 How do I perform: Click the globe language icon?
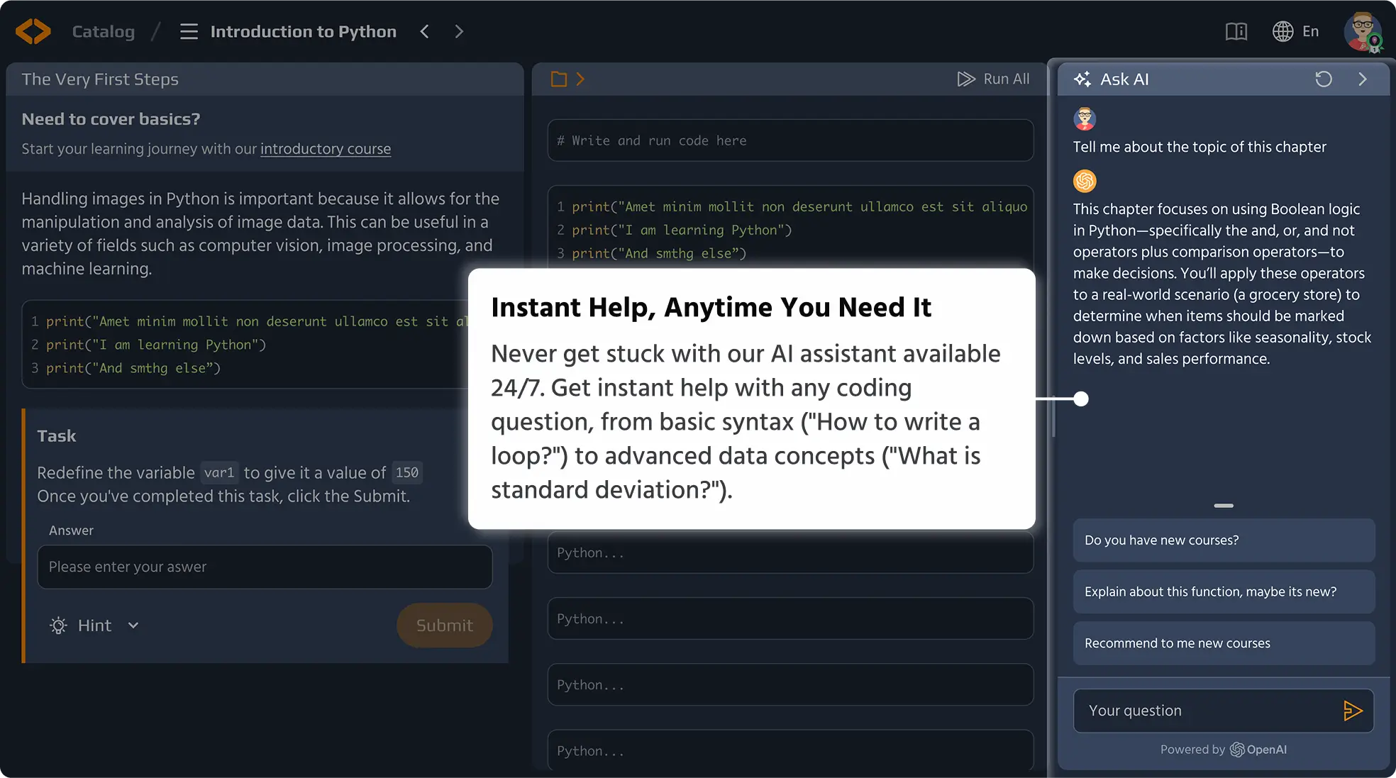(x=1283, y=31)
